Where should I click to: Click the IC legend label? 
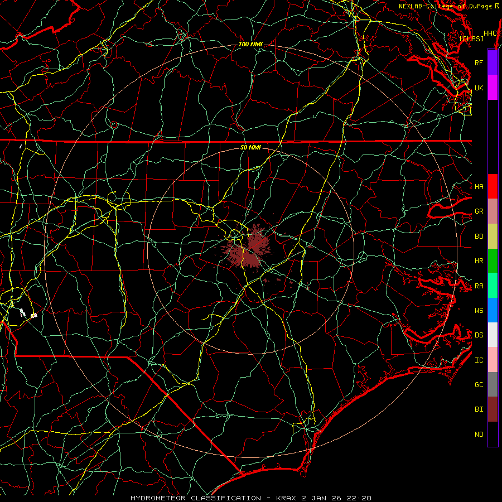tap(479, 360)
